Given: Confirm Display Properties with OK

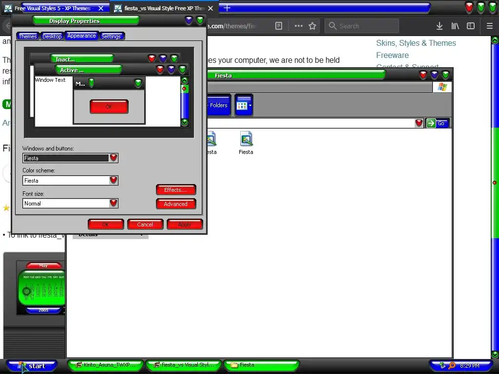Looking at the screenshot, I should coord(106,224).
